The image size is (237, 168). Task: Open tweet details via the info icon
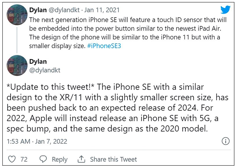click(x=226, y=140)
